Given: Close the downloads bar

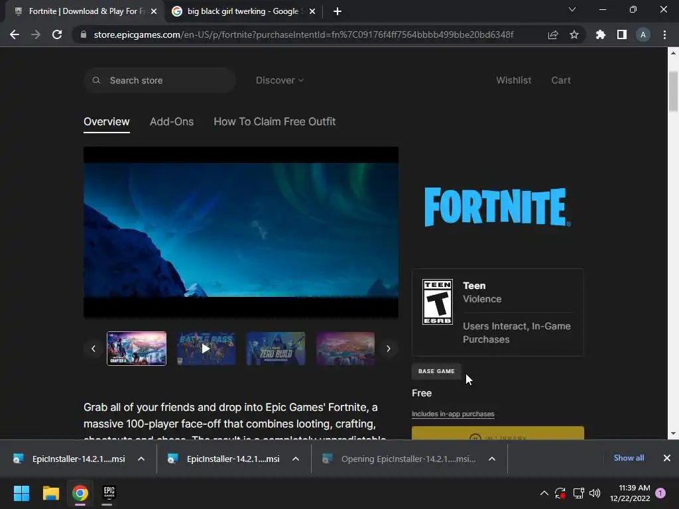Looking at the screenshot, I should pos(667,458).
